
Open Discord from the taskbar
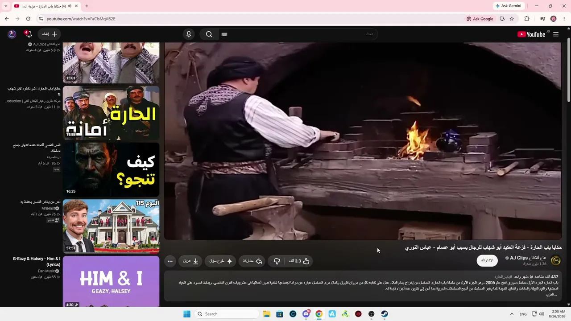coord(306,314)
